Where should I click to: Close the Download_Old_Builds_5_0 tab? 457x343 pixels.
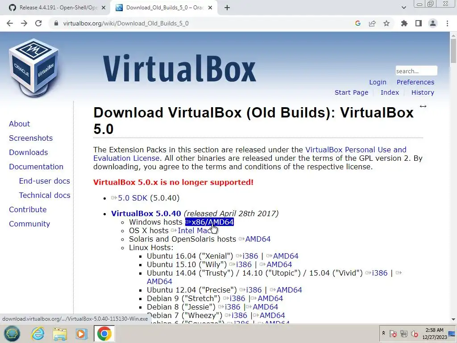[x=210, y=8]
